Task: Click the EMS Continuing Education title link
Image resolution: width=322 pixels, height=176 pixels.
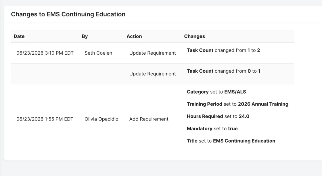Action: (86, 14)
